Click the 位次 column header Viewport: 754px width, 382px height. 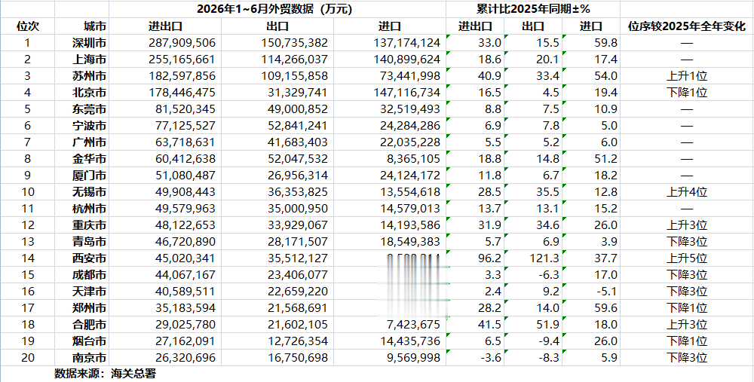(27, 26)
